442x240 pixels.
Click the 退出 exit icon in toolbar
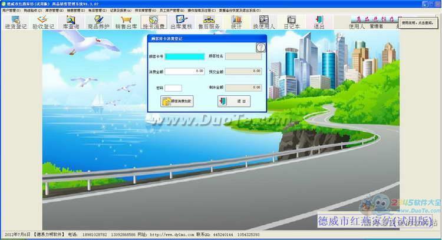tap(319, 22)
